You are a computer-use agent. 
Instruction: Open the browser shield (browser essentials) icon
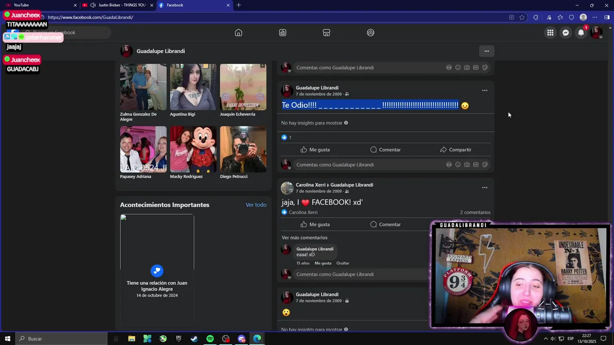pos(571,17)
